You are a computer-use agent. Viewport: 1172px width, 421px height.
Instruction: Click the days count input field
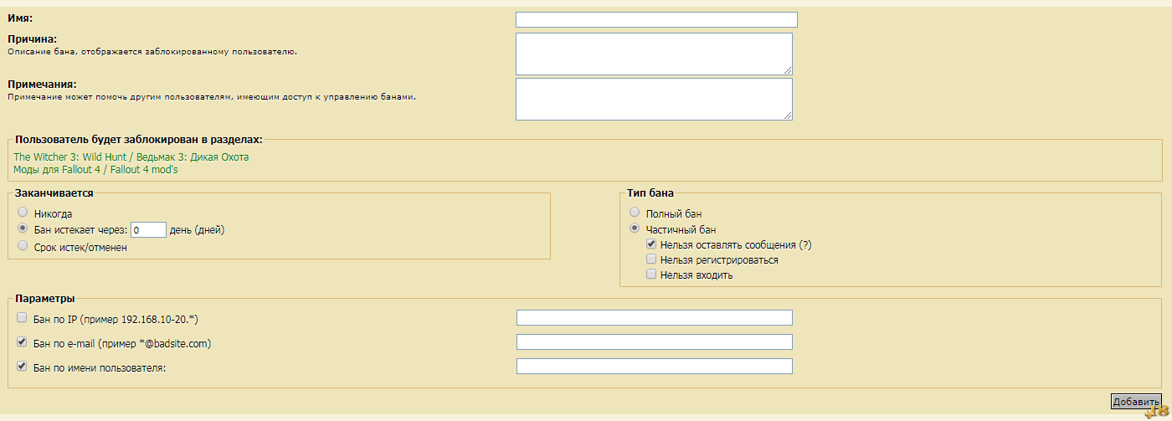[149, 229]
